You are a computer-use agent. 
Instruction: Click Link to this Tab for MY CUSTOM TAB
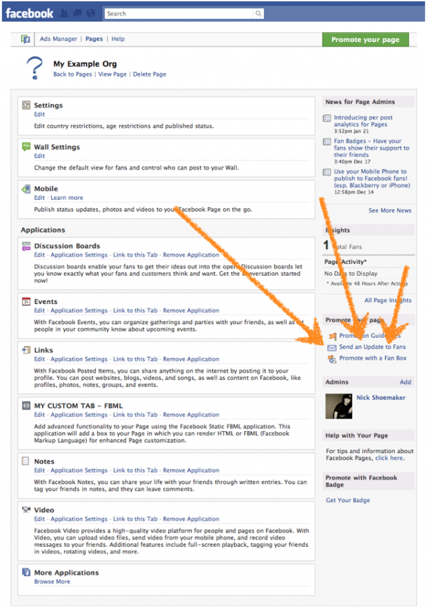tap(136, 415)
